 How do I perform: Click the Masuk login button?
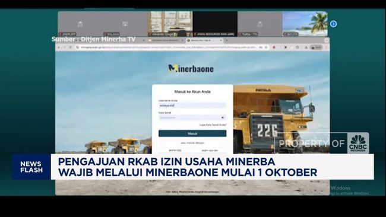click(x=192, y=133)
